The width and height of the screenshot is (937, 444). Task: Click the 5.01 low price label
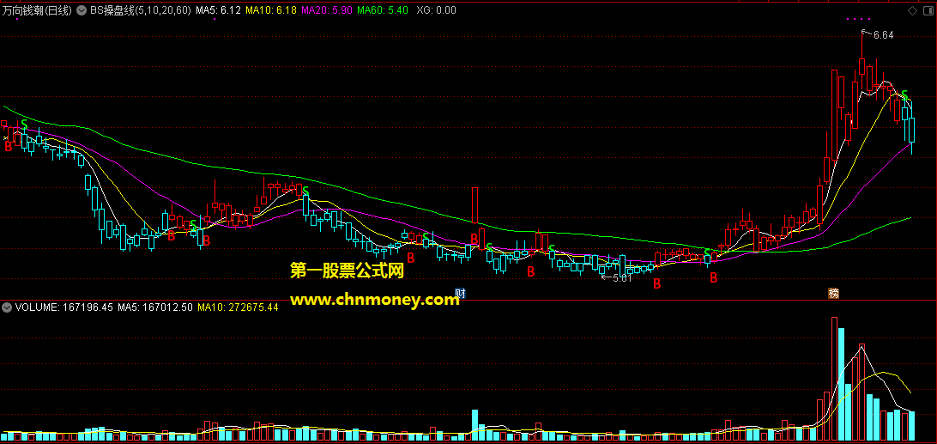coord(622,277)
